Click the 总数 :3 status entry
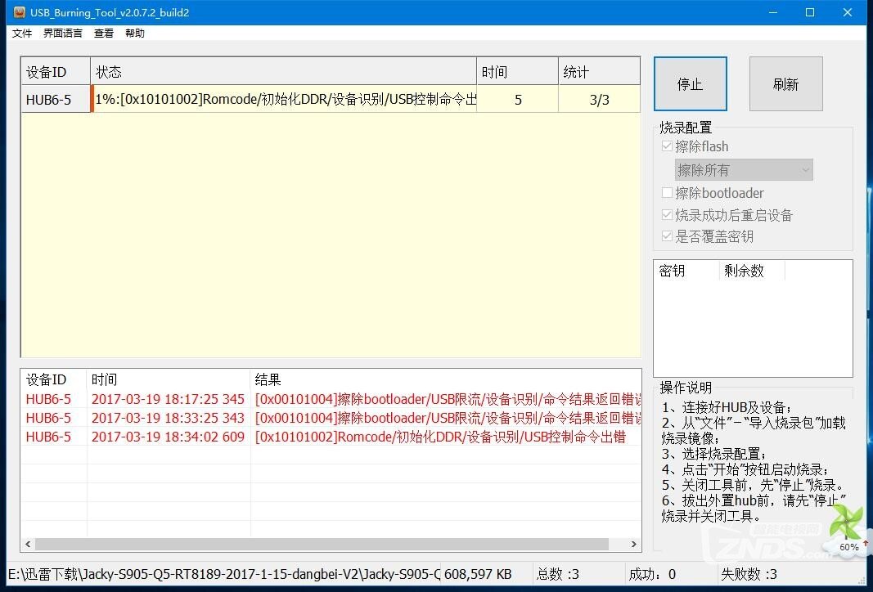 tap(558, 574)
